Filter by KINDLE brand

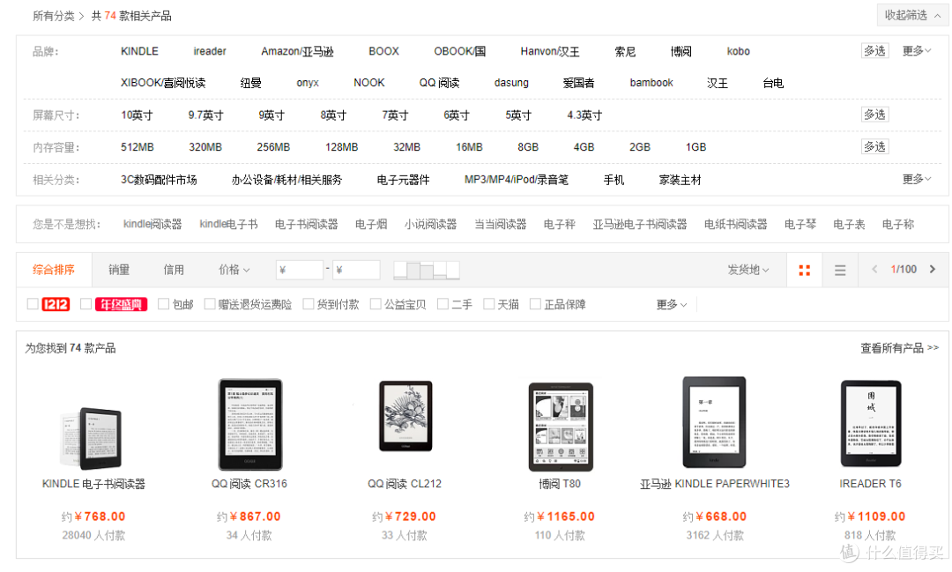(139, 52)
